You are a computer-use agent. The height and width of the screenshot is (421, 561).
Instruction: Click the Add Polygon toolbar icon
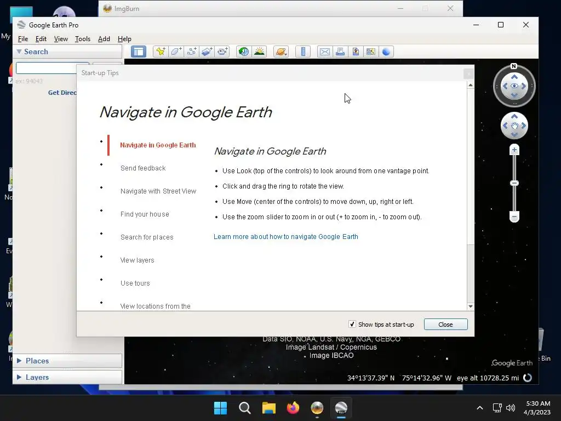coord(176,52)
